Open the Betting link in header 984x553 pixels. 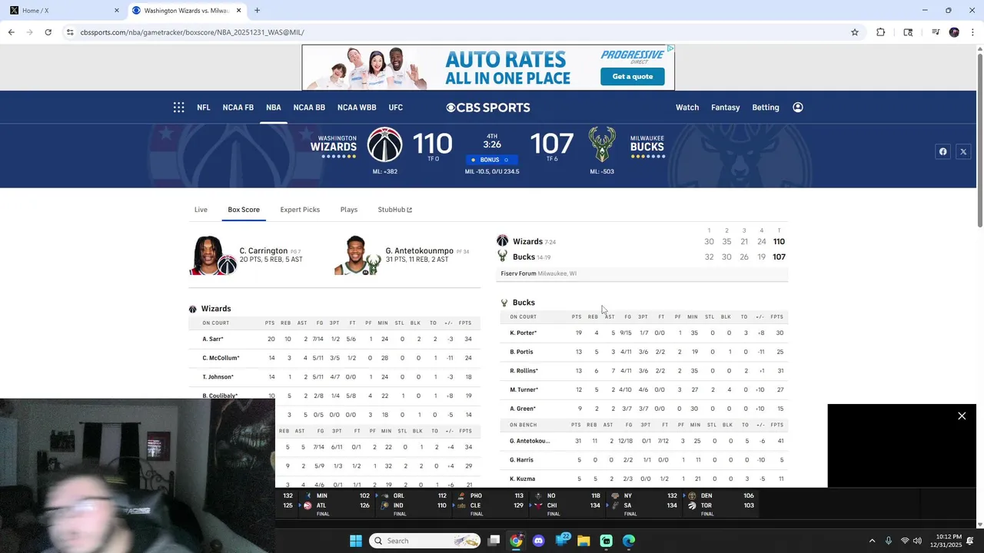tap(766, 108)
